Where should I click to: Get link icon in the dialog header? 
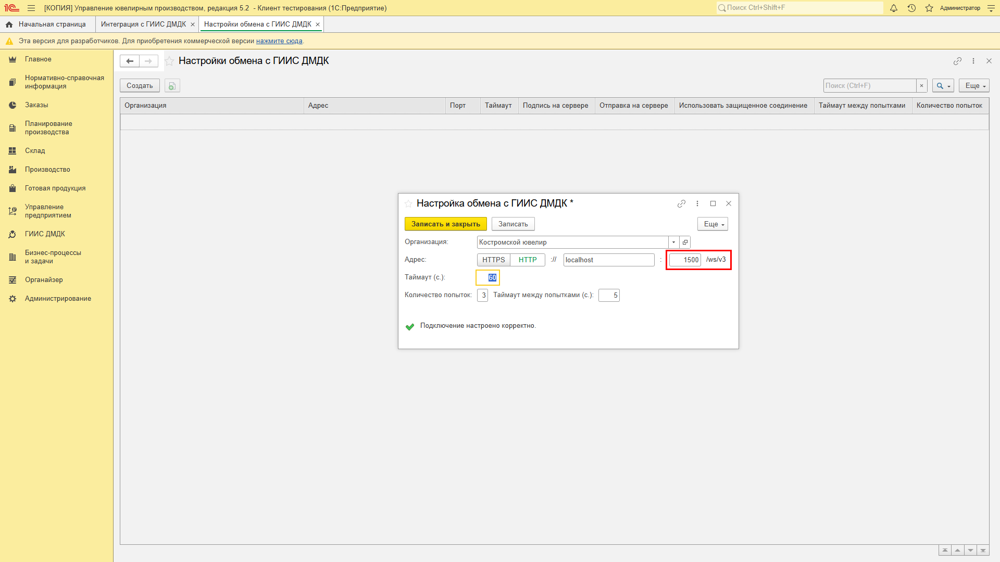pos(681,204)
